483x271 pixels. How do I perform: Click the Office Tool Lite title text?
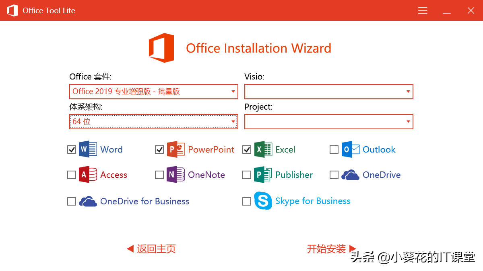click(x=49, y=10)
